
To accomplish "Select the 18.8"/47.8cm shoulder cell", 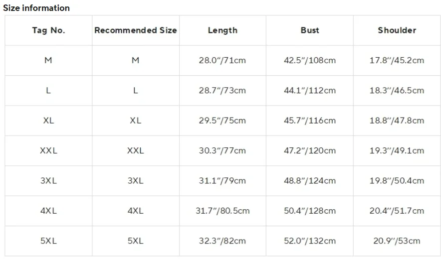I will 397,121.
